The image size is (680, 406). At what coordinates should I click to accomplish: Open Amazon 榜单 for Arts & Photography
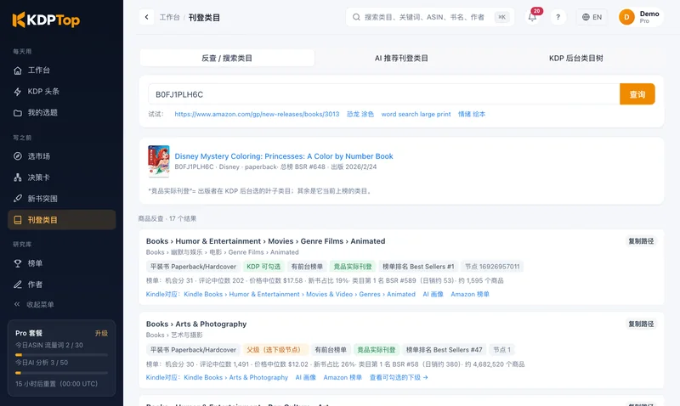point(343,377)
